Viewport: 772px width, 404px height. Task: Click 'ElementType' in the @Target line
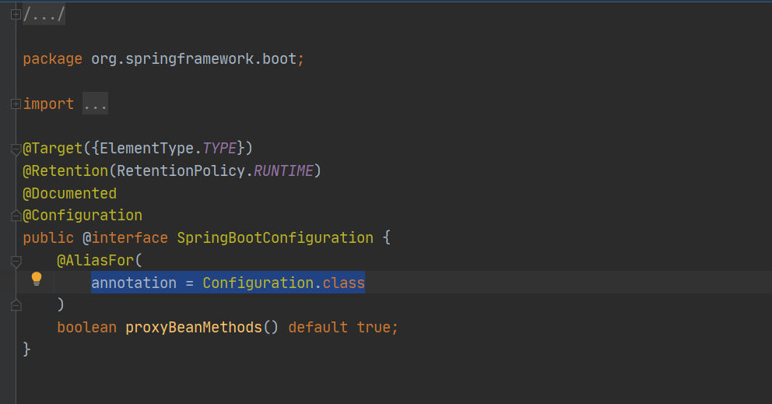coord(147,149)
